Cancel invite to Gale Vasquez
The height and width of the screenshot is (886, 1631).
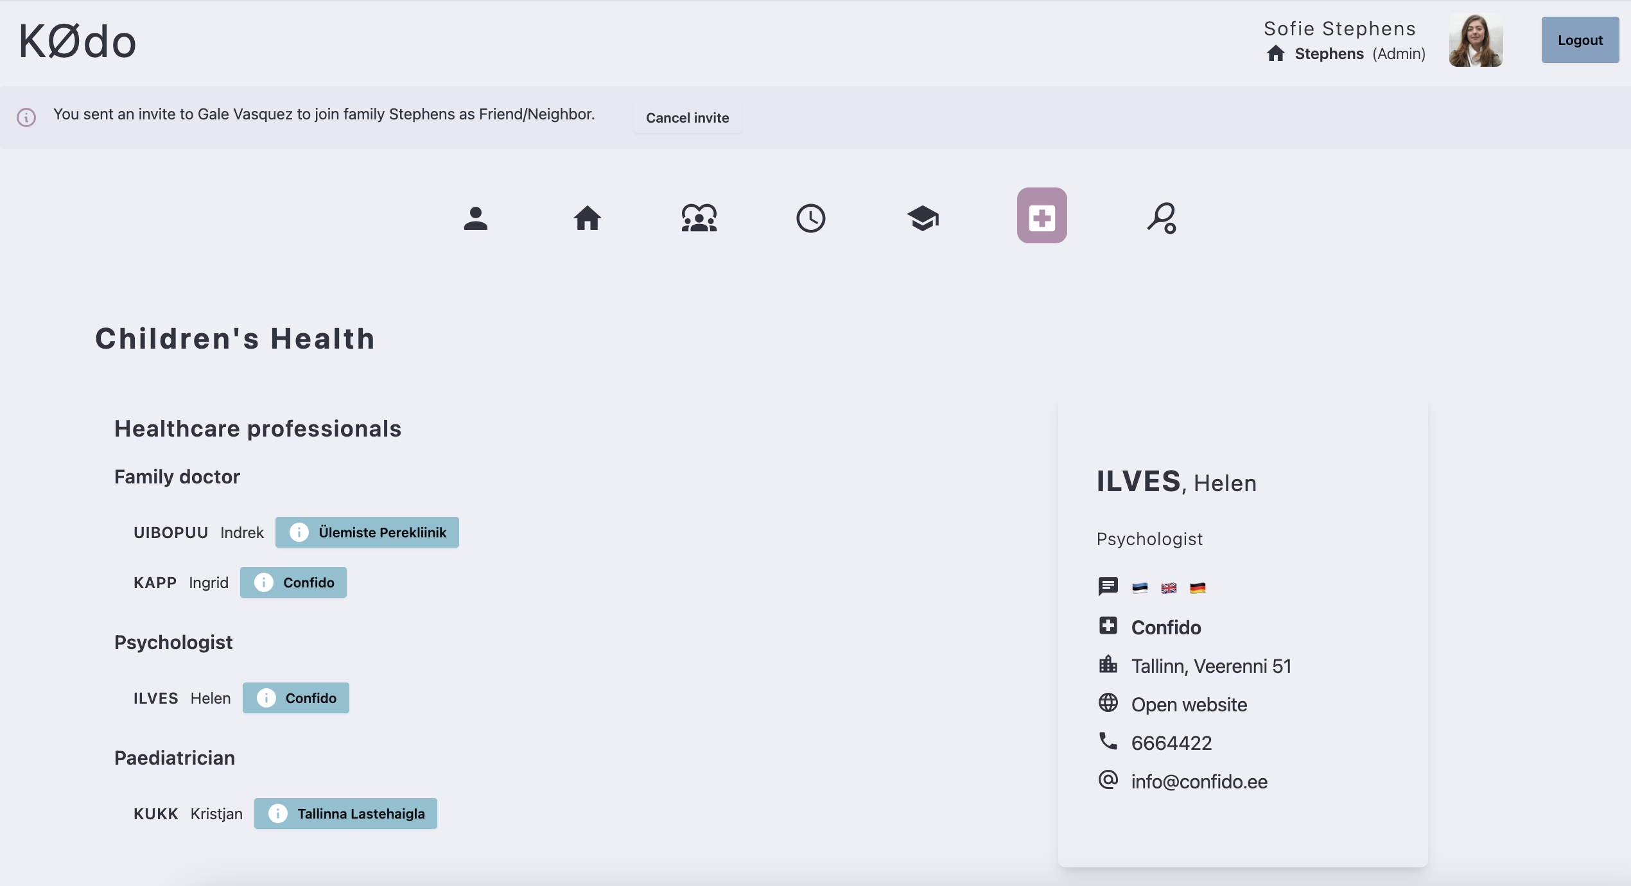click(687, 118)
